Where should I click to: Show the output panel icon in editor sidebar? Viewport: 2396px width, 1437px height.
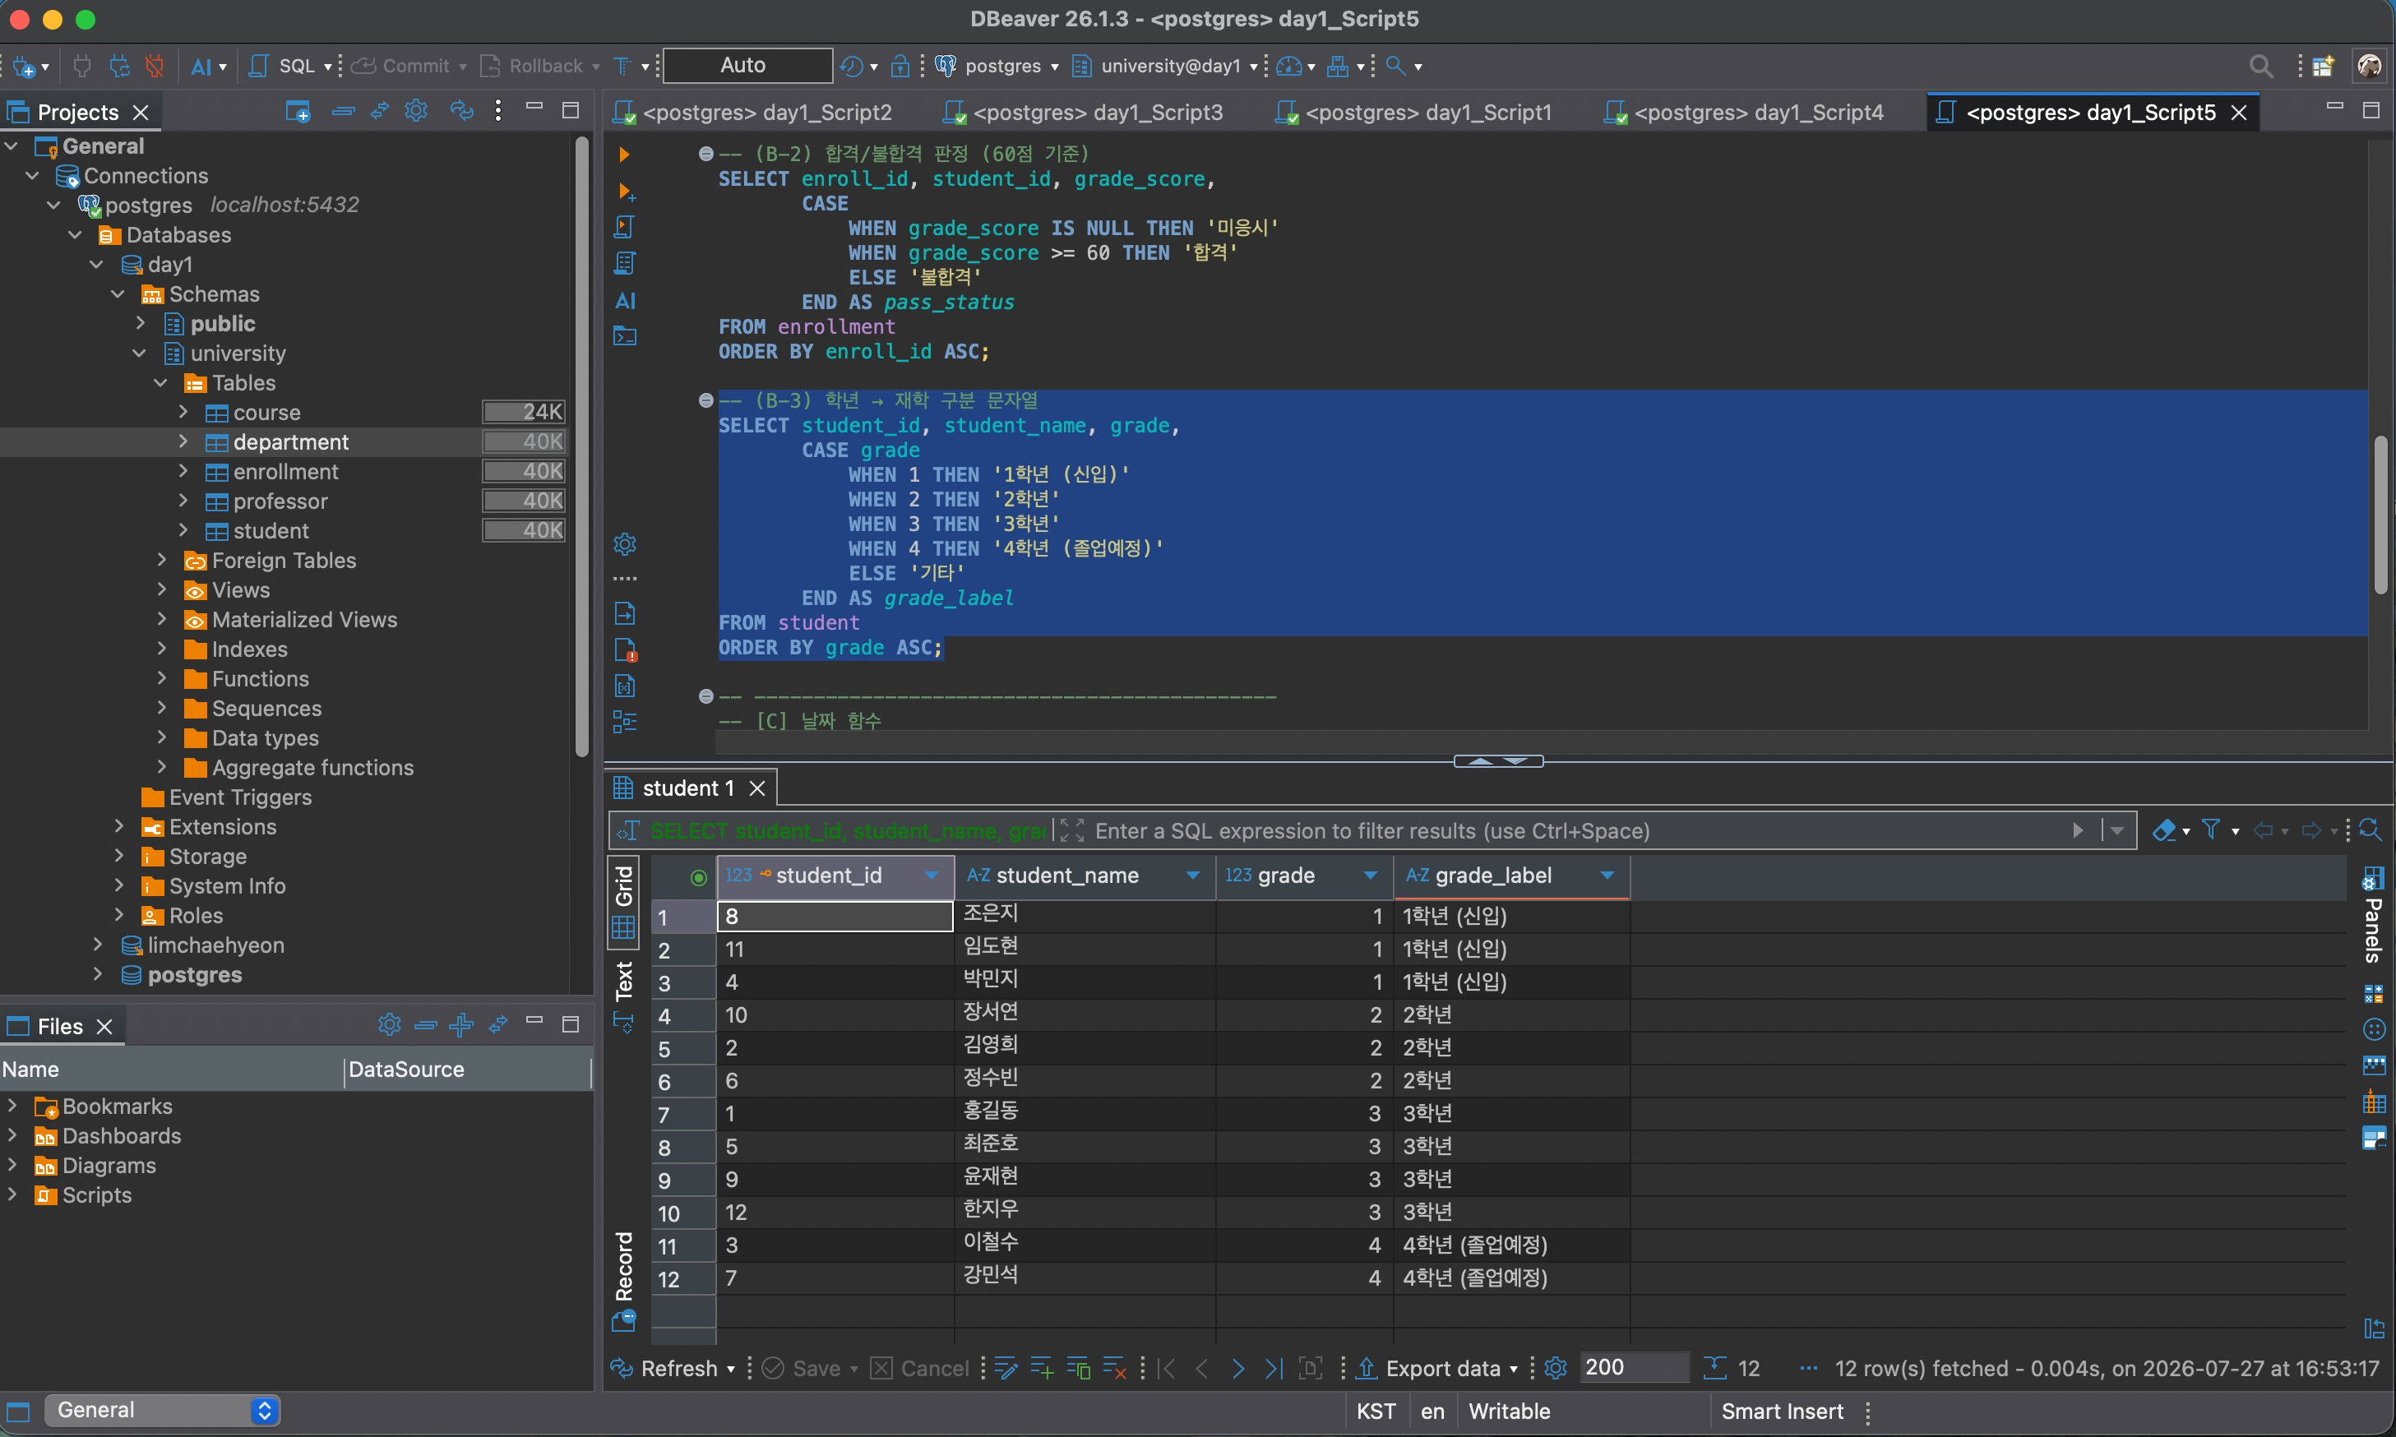pyautogui.click(x=625, y=614)
